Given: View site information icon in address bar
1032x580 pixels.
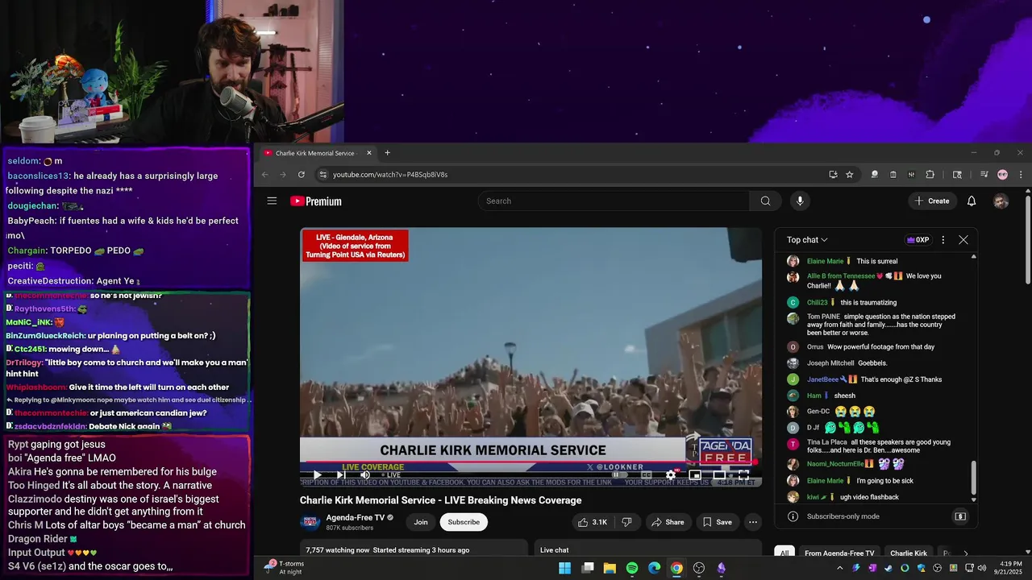Looking at the screenshot, I should (322, 174).
